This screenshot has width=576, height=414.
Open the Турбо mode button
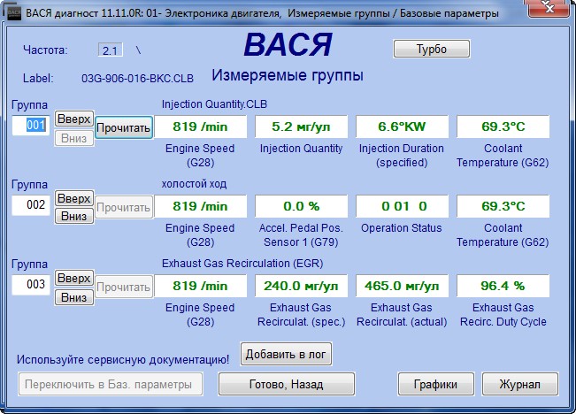coord(432,49)
